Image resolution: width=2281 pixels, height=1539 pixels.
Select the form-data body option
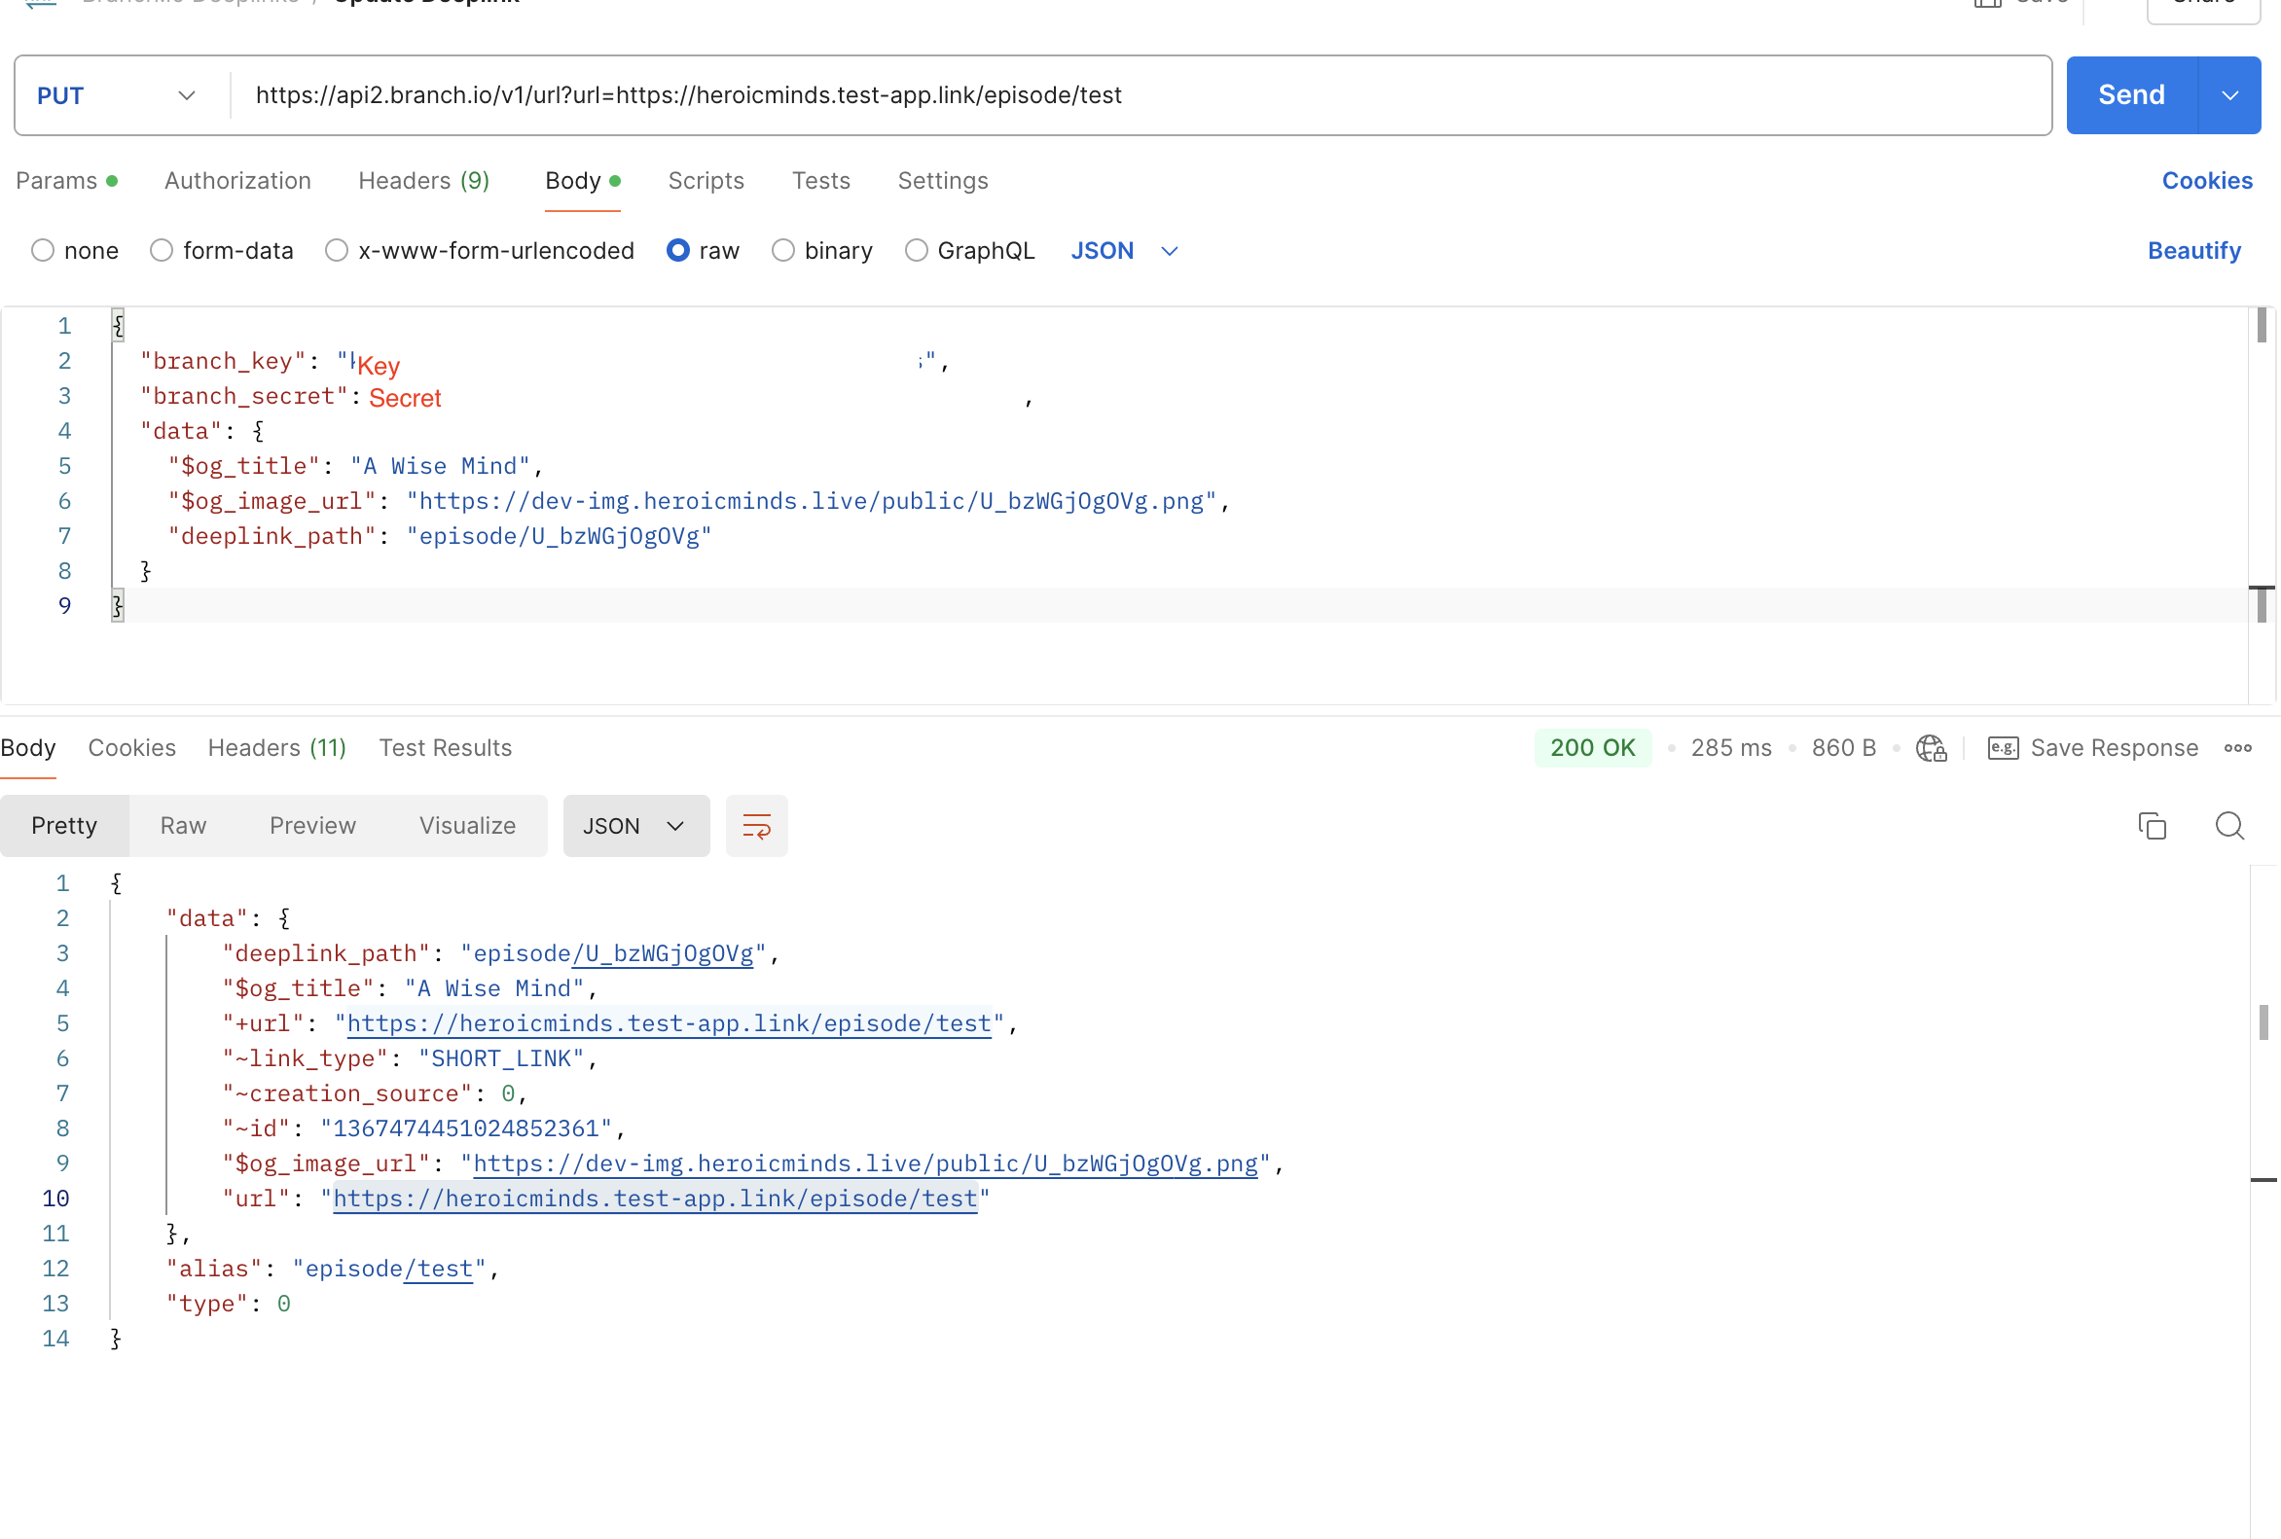[x=162, y=251]
